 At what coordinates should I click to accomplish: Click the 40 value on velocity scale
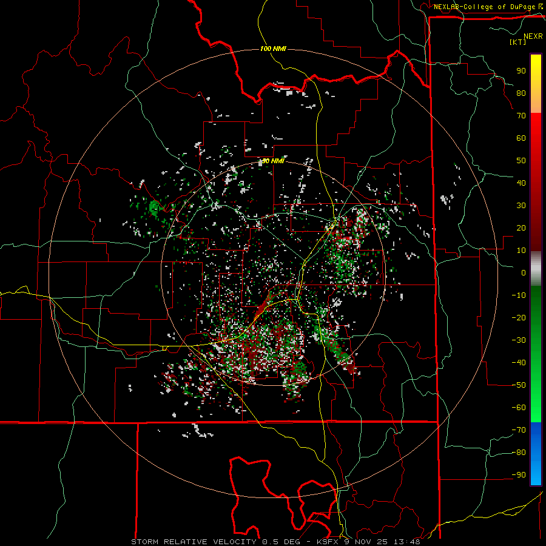pyautogui.click(x=521, y=183)
